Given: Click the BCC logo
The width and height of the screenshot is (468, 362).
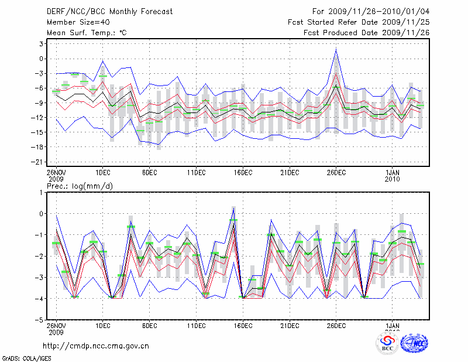Looking at the screenshot, I should coord(387,344).
